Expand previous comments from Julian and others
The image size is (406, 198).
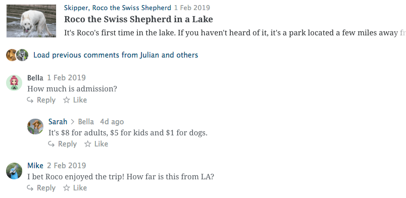tap(116, 55)
